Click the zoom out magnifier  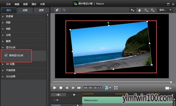[146, 10]
